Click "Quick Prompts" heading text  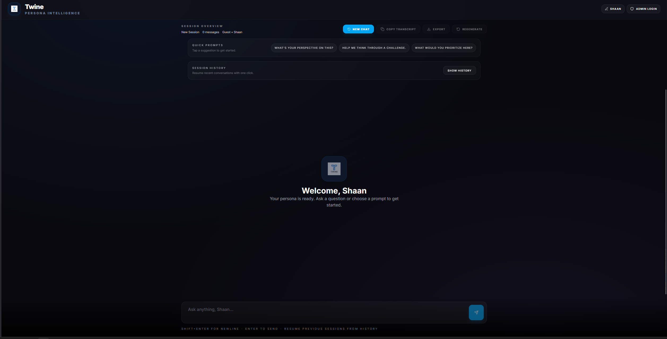click(x=207, y=45)
